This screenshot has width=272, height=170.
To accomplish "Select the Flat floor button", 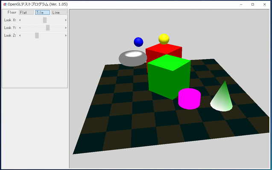I will coord(26,12).
